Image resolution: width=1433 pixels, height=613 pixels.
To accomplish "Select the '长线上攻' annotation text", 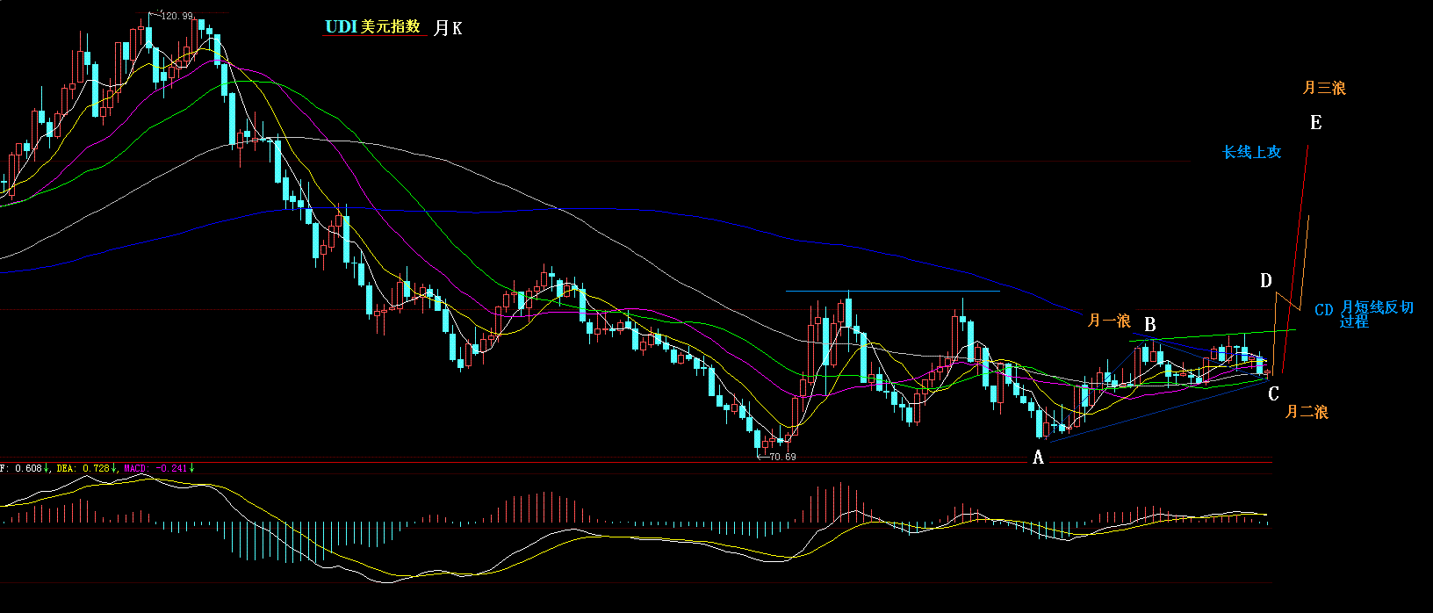I will [1252, 152].
